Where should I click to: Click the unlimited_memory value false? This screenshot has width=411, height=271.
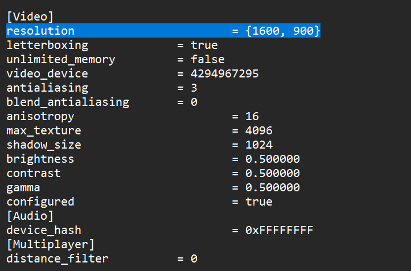pos(208,59)
